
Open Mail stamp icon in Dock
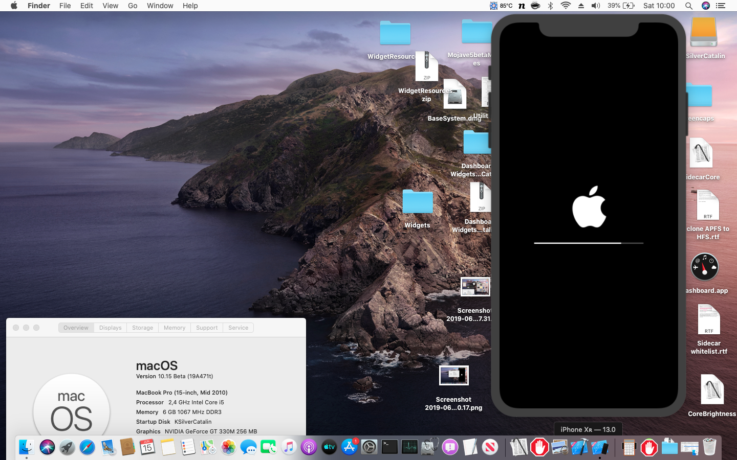coord(107,447)
